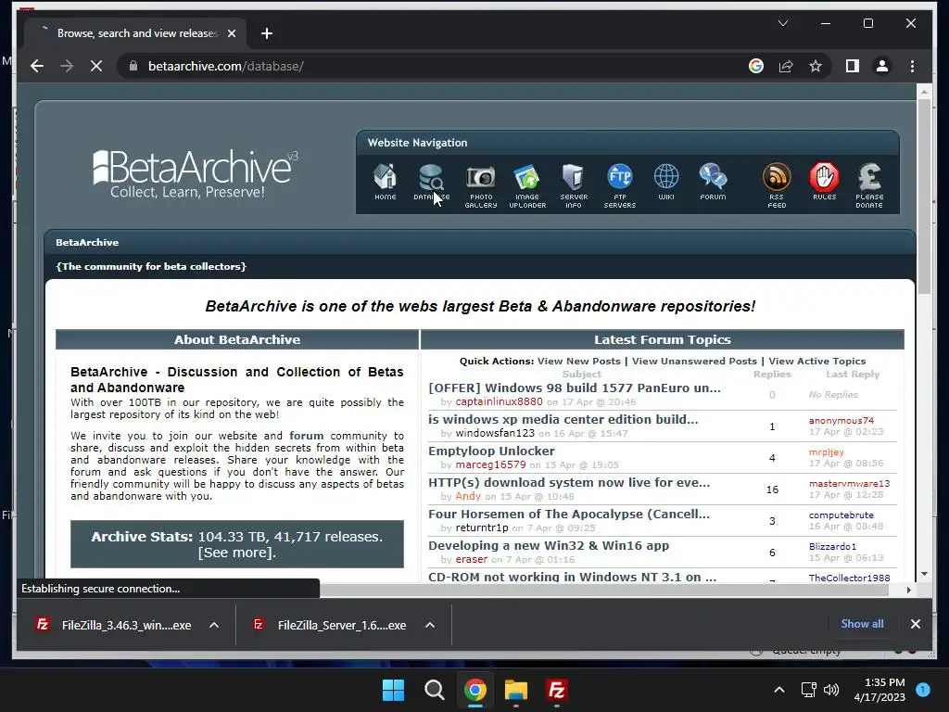Click Chrome icon in taskbar

(x=475, y=690)
